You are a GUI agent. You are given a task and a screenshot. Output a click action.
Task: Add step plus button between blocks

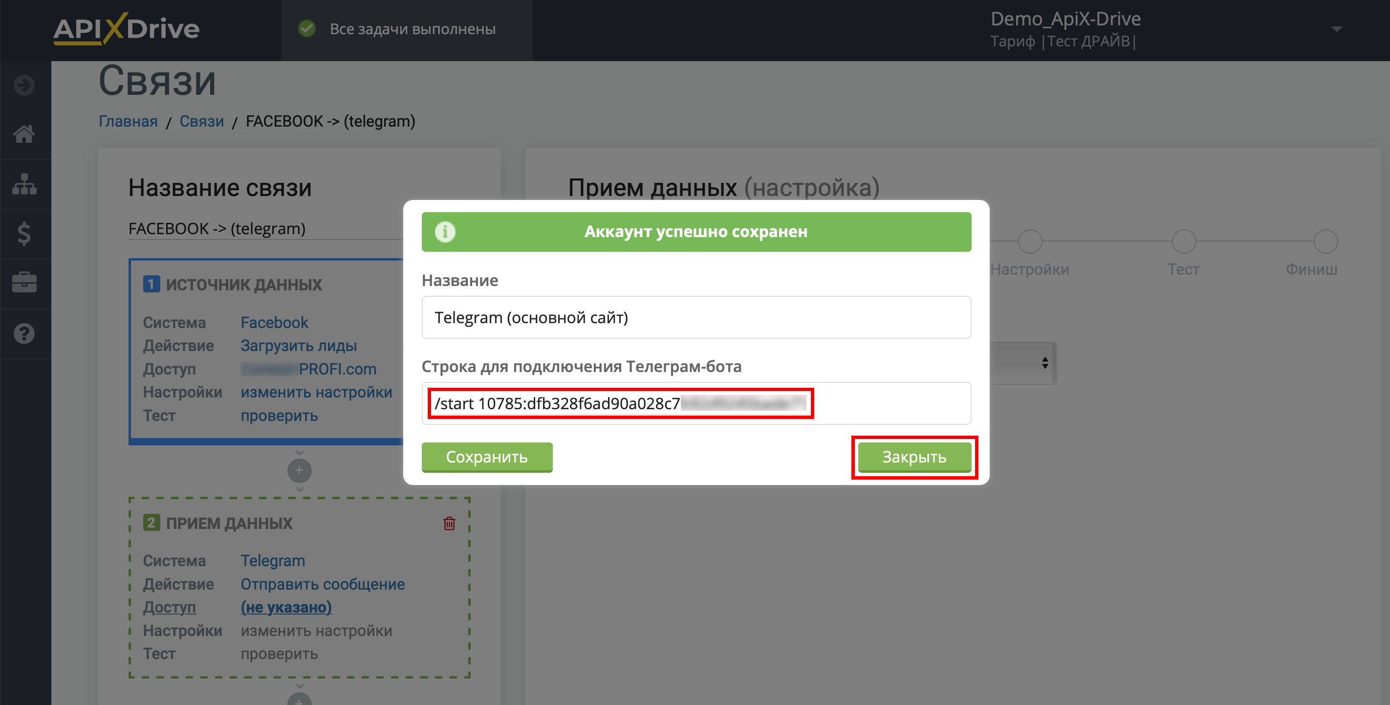(x=300, y=471)
